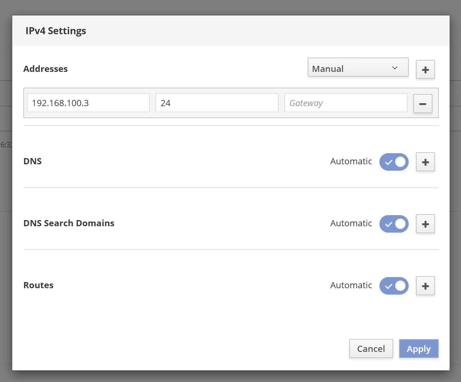Click the DNS Search Domains heading
Screen dimensions: 461x382
[x=69, y=223]
